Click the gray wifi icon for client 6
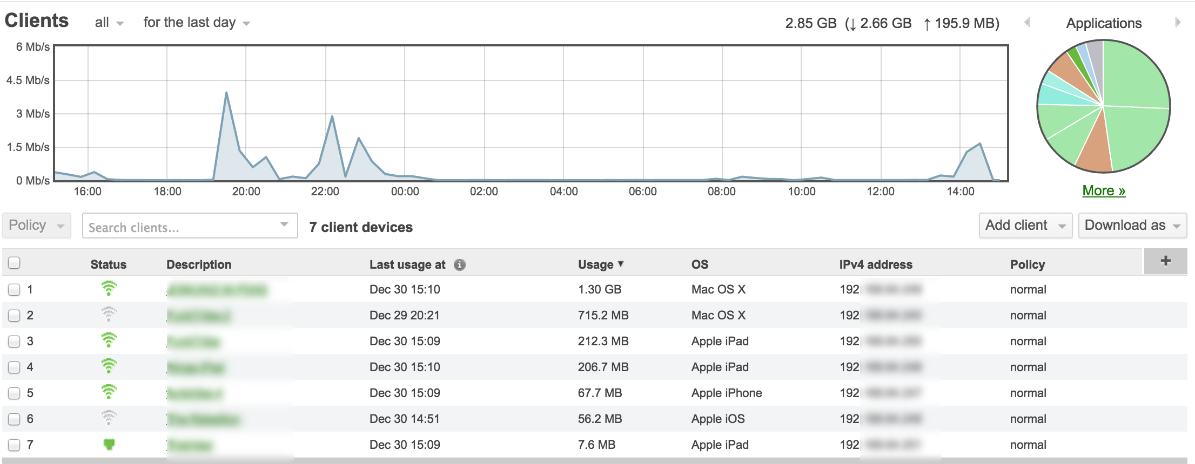Viewport: 1195px width, 464px height. 109,418
